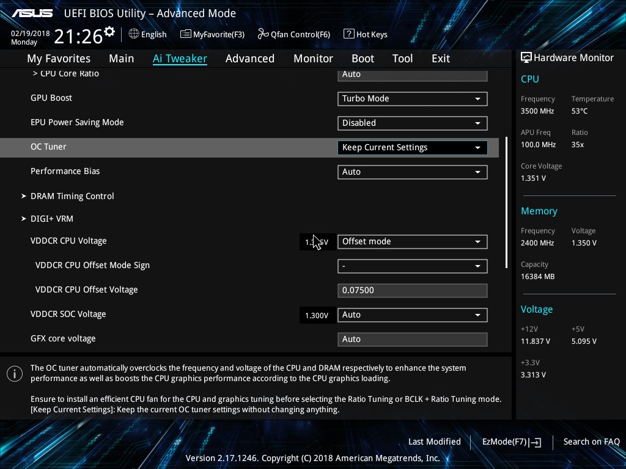Image resolution: width=626 pixels, height=469 pixels.
Task: Click the 53°C temperature value
Action: [580, 111]
